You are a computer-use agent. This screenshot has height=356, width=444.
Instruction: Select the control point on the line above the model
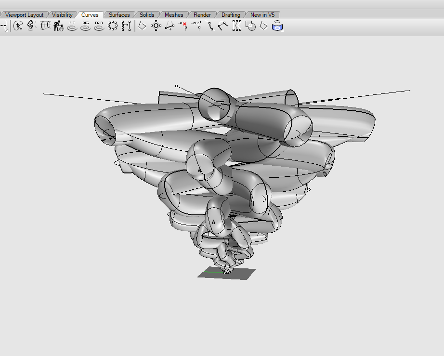pos(177,86)
